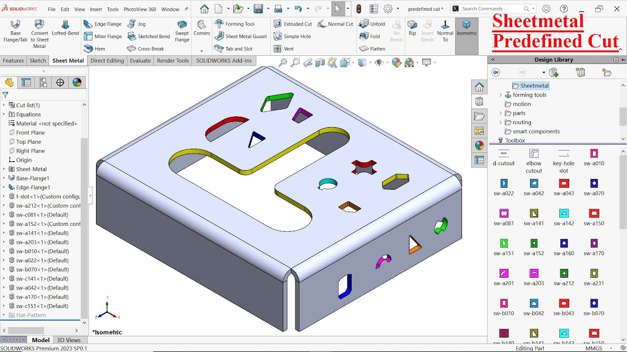Open the ConfigurationManager tab
This screenshot has width=627, height=352.
[x=43, y=83]
